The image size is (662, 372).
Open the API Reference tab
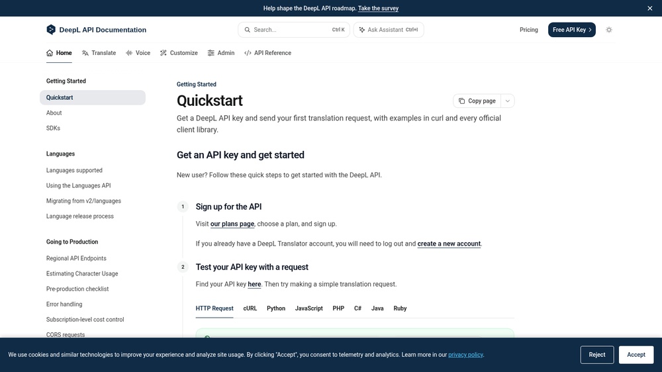click(x=267, y=53)
